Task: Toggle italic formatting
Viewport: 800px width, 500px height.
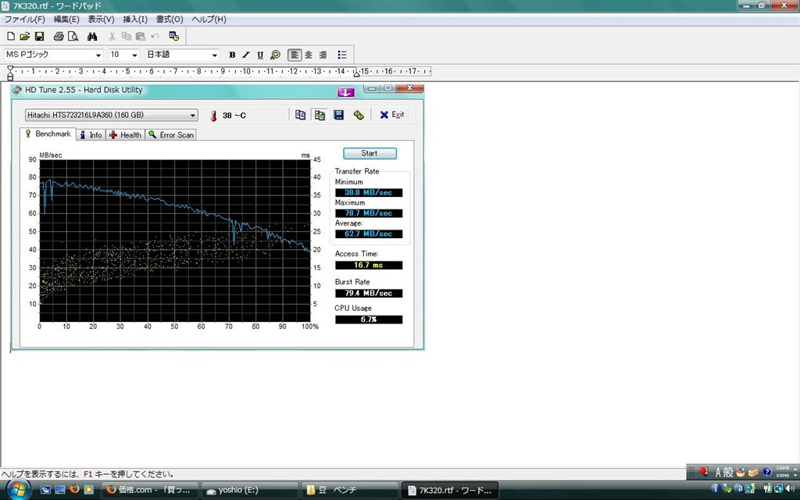Action: (x=245, y=55)
